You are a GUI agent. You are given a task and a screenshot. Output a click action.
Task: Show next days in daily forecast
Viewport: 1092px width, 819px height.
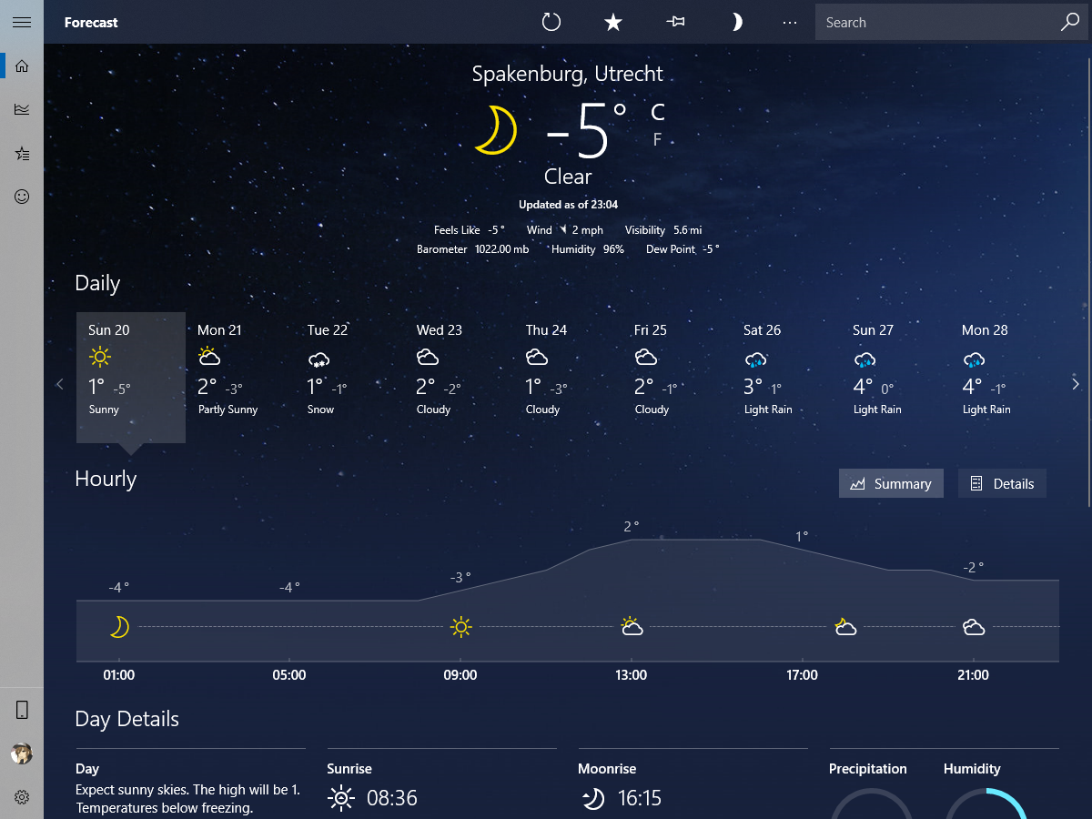(x=1076, y=384)
